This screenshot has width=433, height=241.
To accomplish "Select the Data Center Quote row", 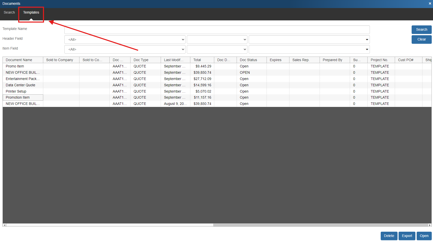I will click(x=21, y=85).
